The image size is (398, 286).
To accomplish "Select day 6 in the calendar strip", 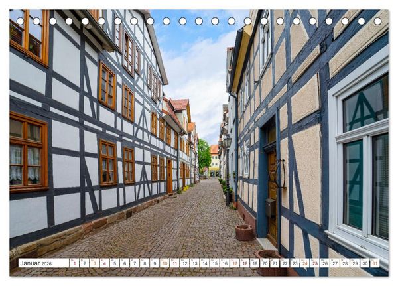I will click(125, 263).
